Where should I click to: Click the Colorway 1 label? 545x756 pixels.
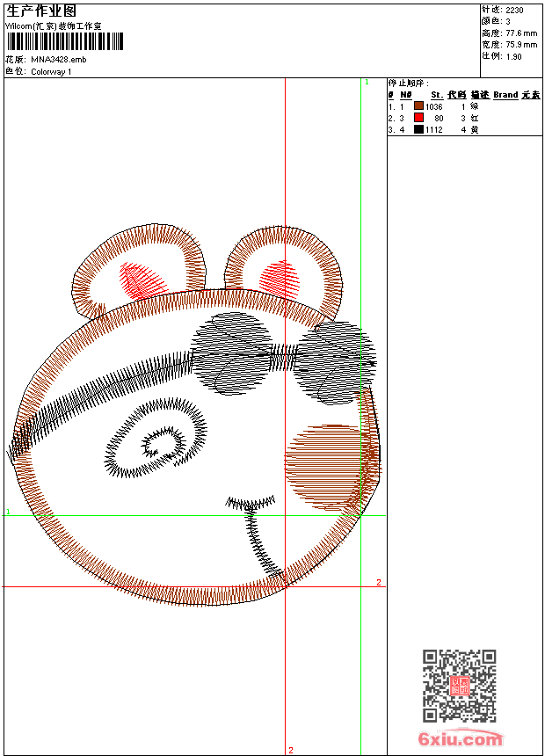(x=51, y=71)
